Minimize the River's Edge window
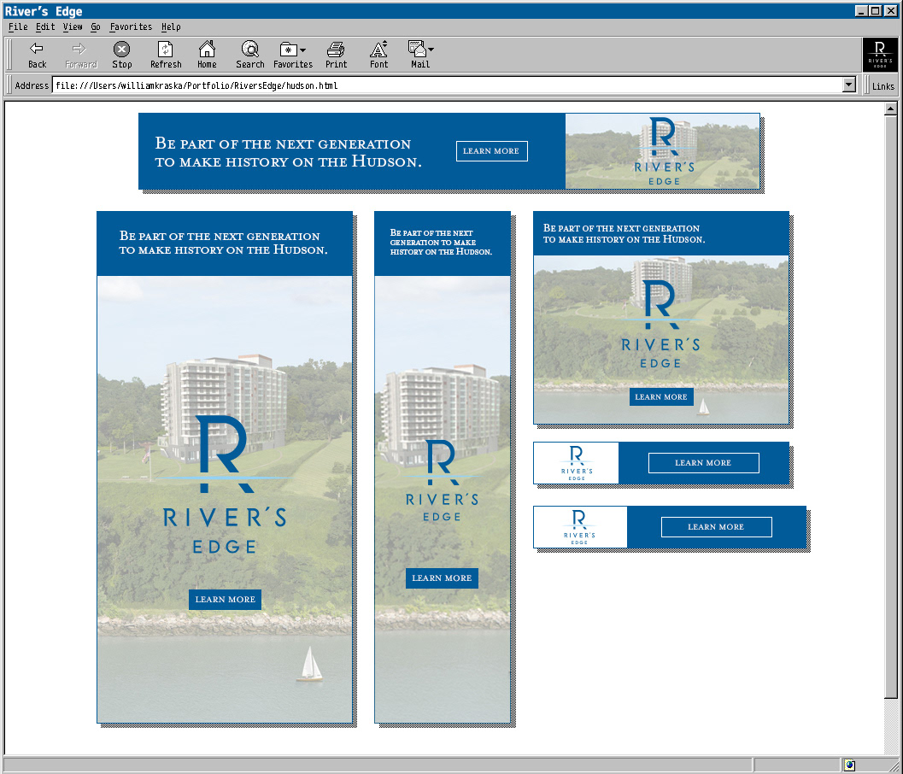The image size is (903, 774). [x=861, y=11]
